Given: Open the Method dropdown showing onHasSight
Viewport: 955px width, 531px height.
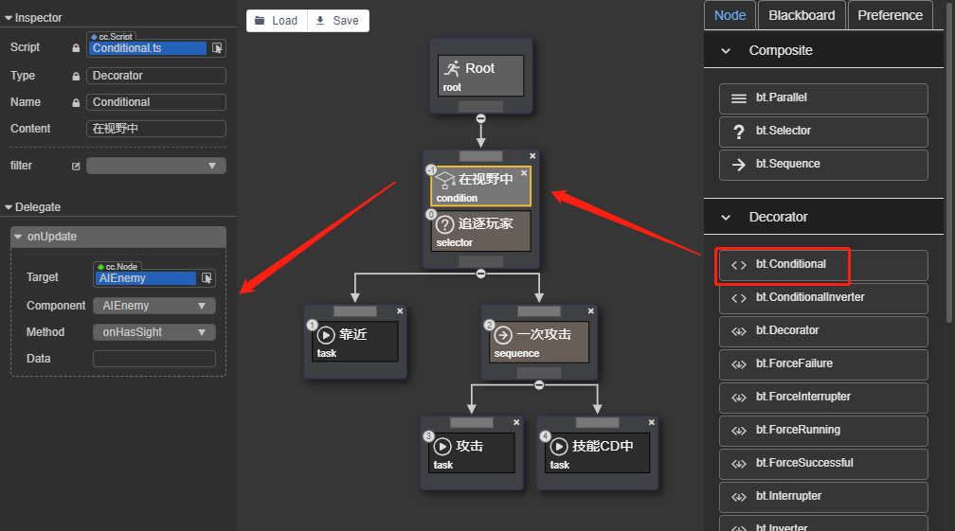Looking at the screenshot, I should 153,332.
